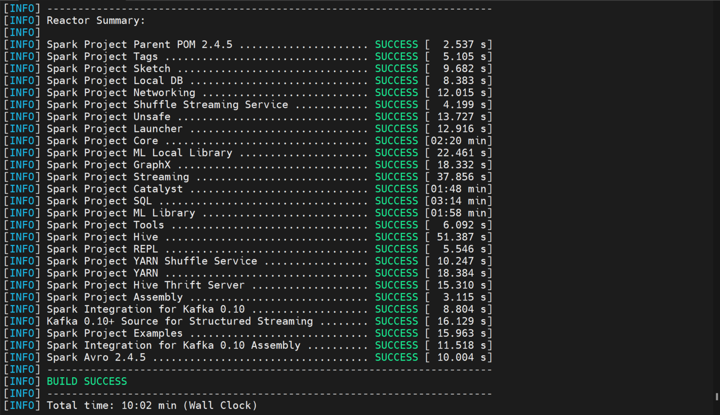
Task: Select SUCCESS status on the '18.332 s' row
Action: coord(397,165)
